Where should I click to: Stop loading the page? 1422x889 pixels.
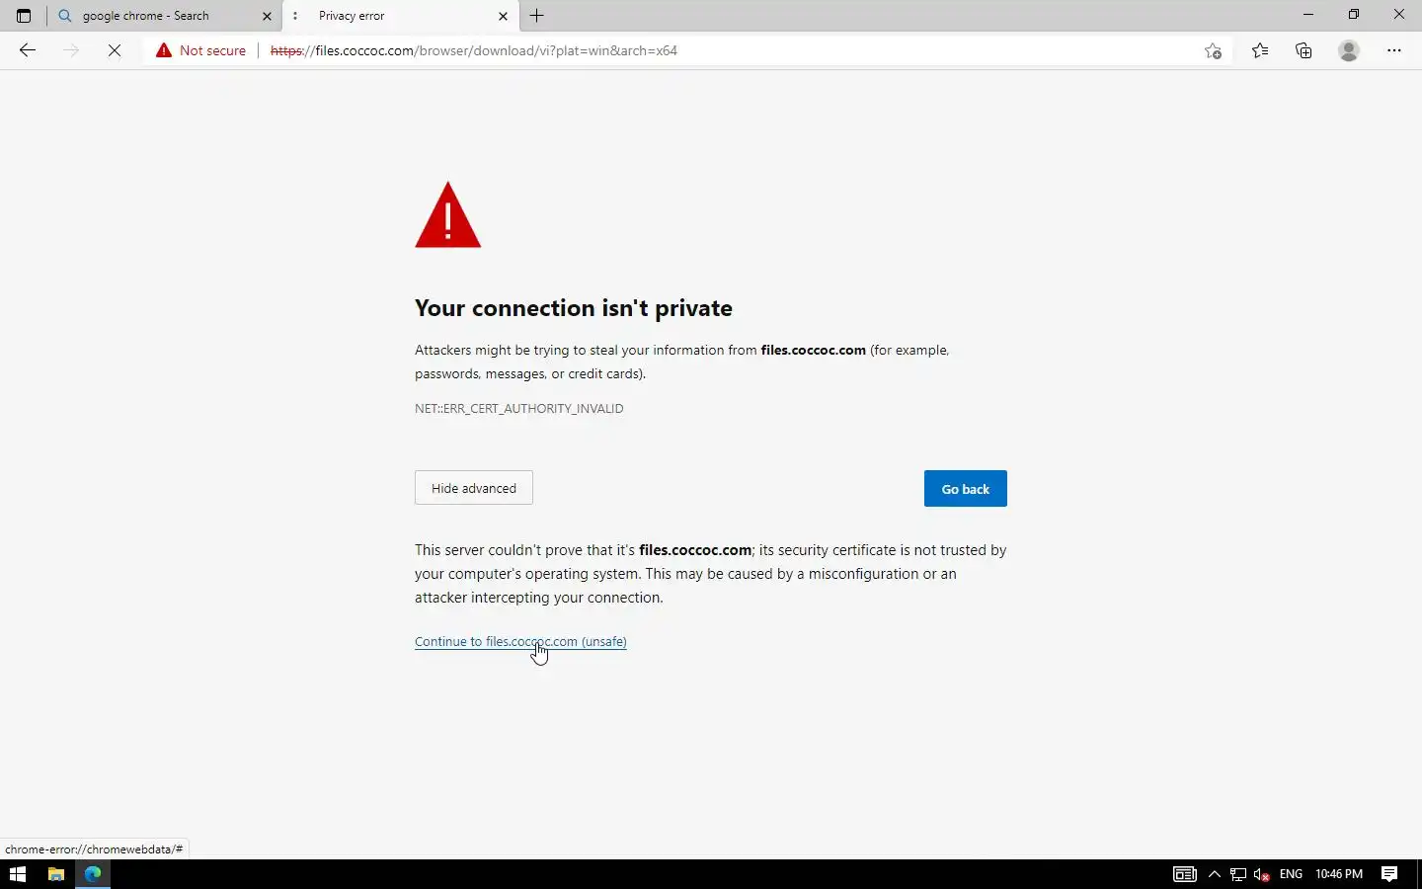coord(115,50)
